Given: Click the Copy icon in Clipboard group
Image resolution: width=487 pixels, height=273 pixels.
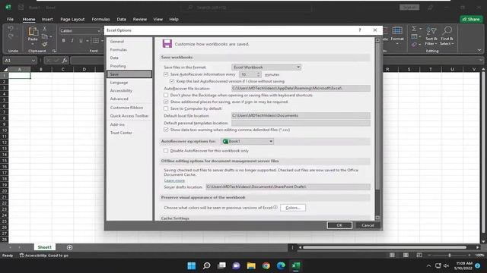Looking at the screenshot, I should click(x=45, y=36).
